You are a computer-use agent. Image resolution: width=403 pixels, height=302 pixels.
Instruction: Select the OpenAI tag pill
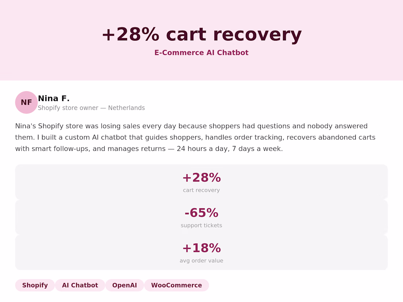(125, 285)
